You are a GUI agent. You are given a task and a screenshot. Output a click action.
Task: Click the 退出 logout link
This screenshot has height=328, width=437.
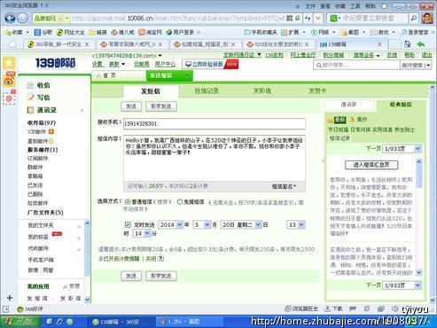426,55
